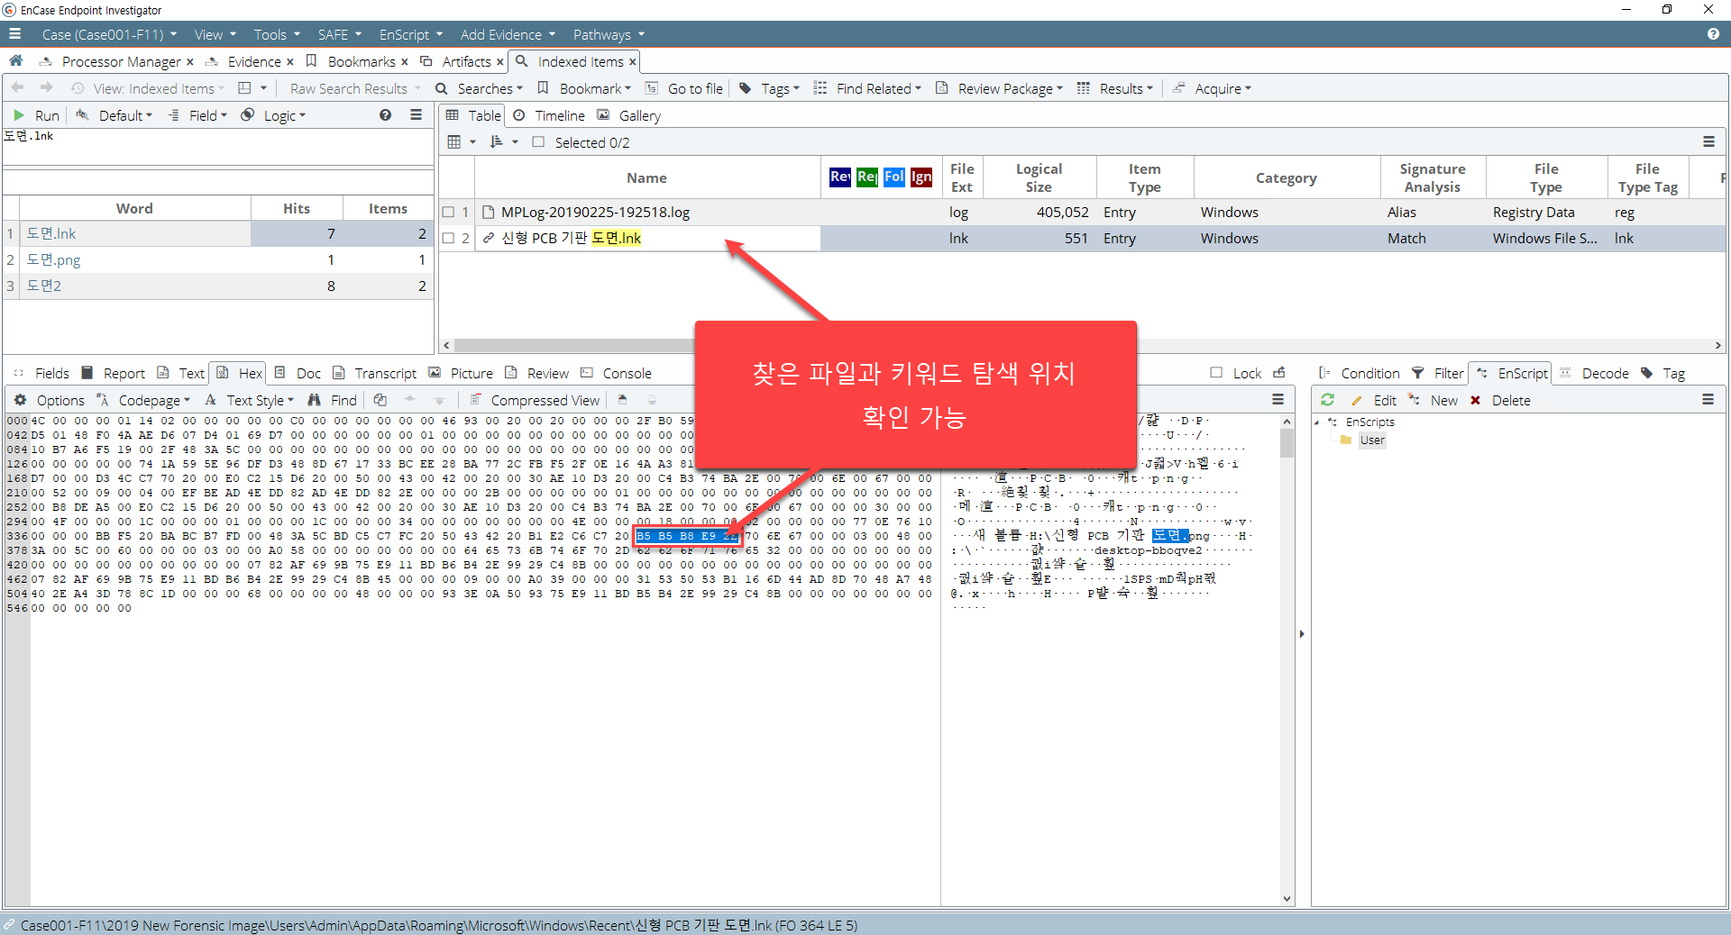Check row 1 MPLog-20190225-192518.log checkbox
This screenshot has width=1731, height=935.
coord(448,213)
